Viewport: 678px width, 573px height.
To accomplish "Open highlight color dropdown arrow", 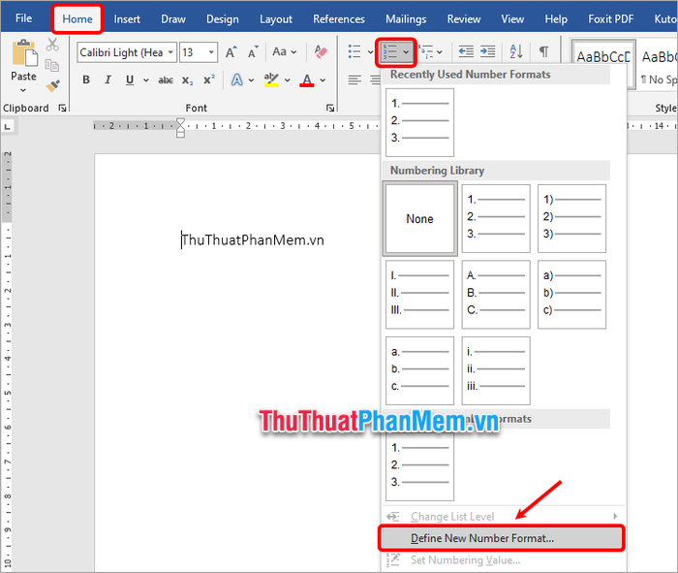I will point(288,80).
